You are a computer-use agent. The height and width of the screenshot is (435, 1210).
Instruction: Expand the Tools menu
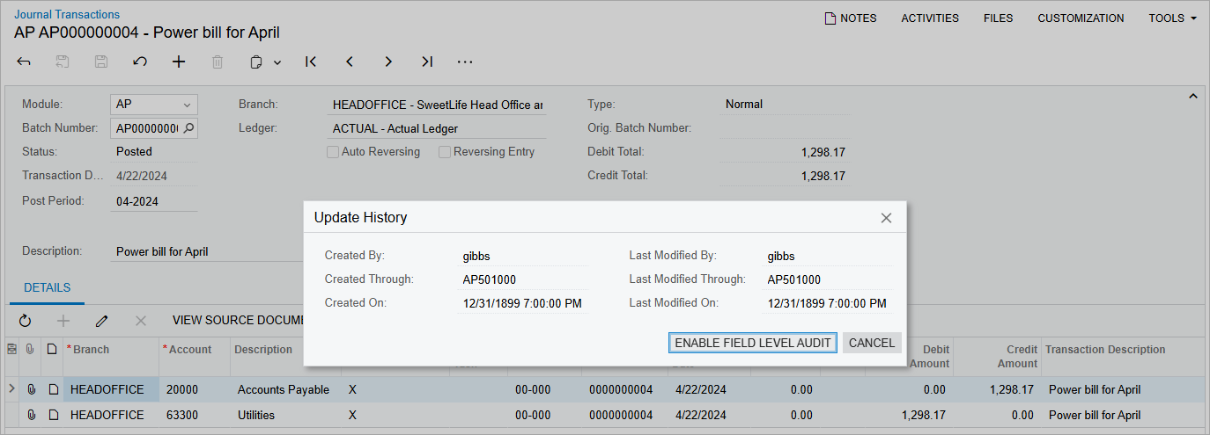(x=1172, y=18)
